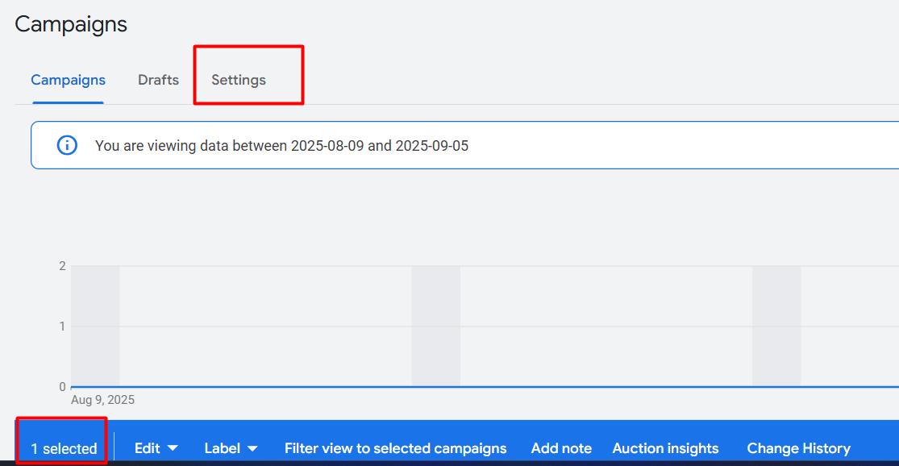Open Auction insights

tap(665, 448)
